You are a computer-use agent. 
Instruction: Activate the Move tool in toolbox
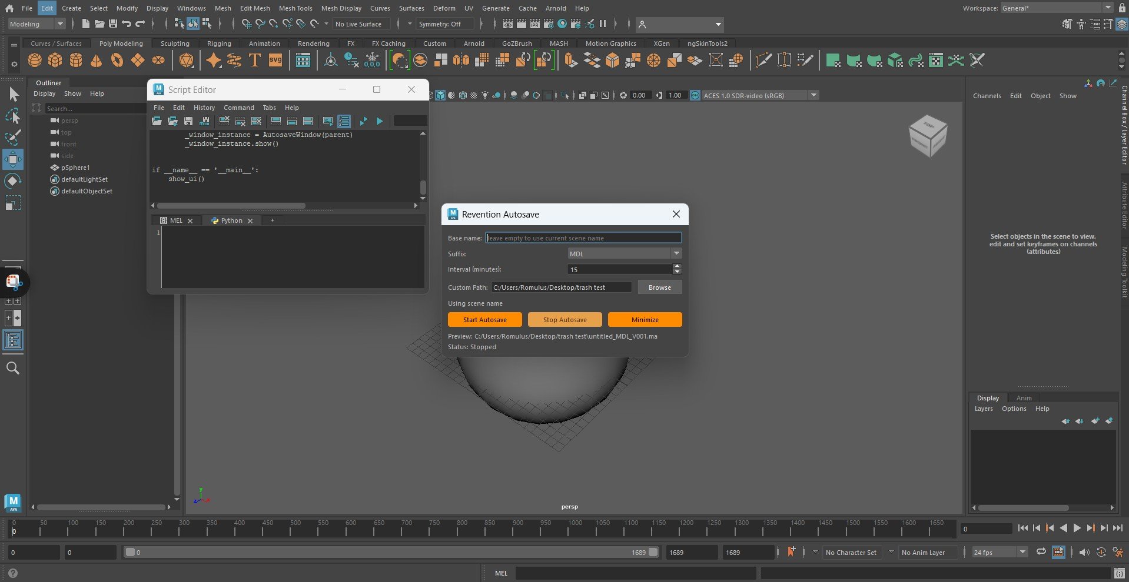tap(12, 159)
